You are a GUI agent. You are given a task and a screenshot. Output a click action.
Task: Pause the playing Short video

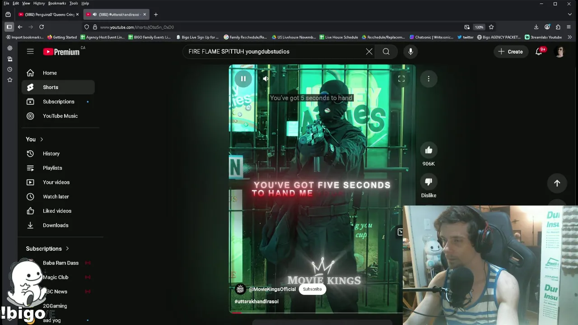pyautogui.click(x=243, y=79)
